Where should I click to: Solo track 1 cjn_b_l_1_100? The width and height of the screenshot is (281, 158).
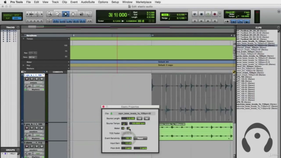pyautogui.click(x=37, y=79)
